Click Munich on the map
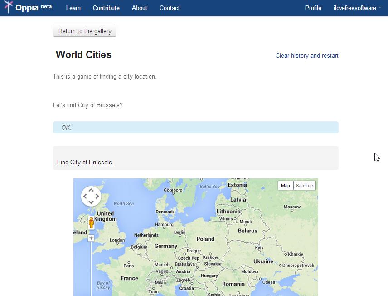This screenshot has width=388, height=296. pos(162,265)
